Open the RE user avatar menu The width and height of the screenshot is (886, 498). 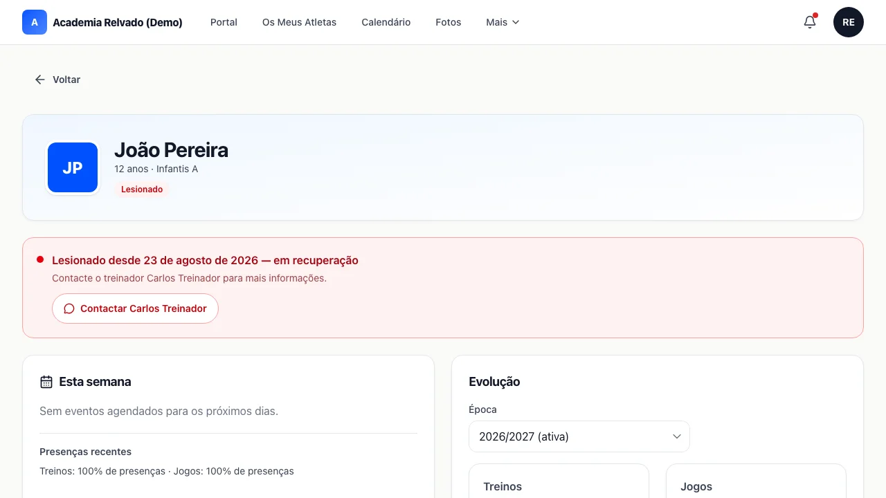click(x=849, y=22)
